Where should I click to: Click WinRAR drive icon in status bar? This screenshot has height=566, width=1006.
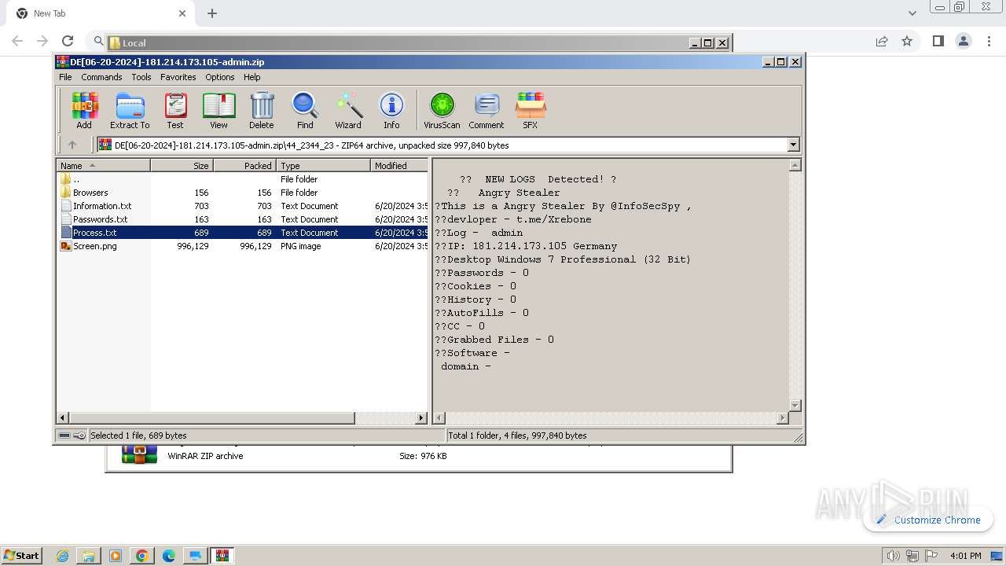click(x=64, y=436)
